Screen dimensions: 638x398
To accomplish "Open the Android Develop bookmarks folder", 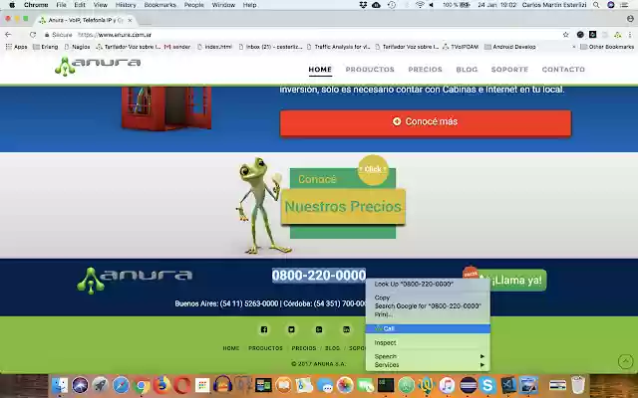I will tap(510, 47).
